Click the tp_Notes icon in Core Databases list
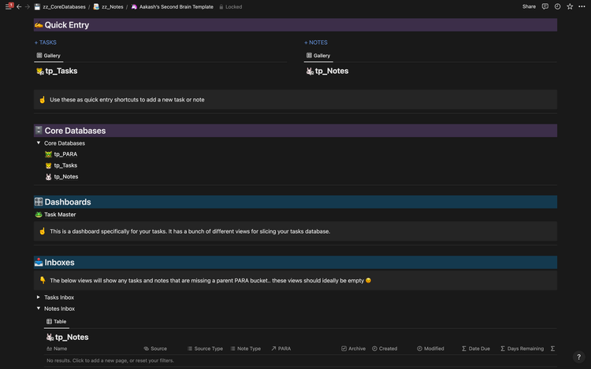This screenshot has width=591, height=369. coord(48,177)
